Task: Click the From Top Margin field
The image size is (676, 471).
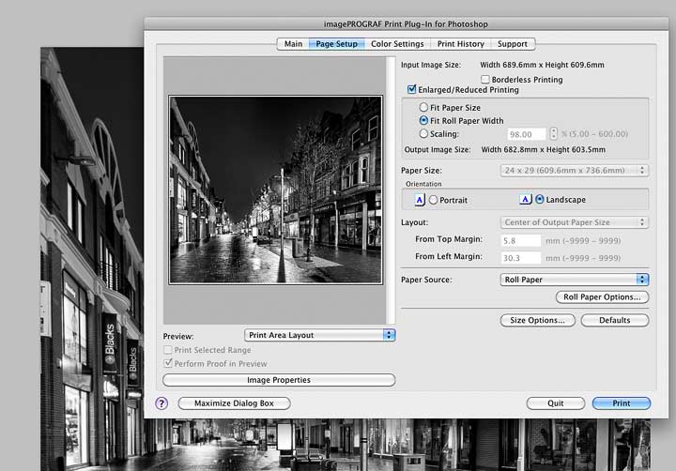Action: pyautogui.click(x=521, y=240)
